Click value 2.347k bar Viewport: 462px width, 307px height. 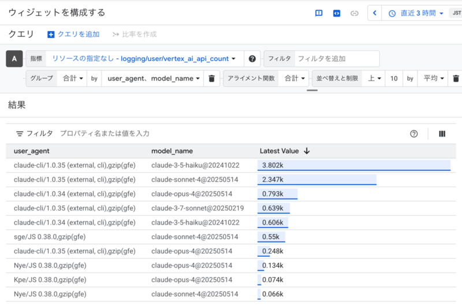[x=316, y=180]
